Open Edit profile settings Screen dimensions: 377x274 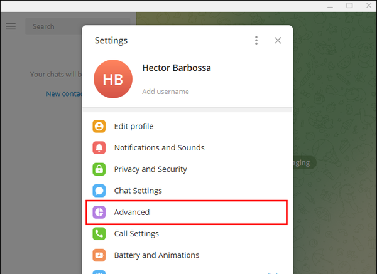(x=187, y=126)
